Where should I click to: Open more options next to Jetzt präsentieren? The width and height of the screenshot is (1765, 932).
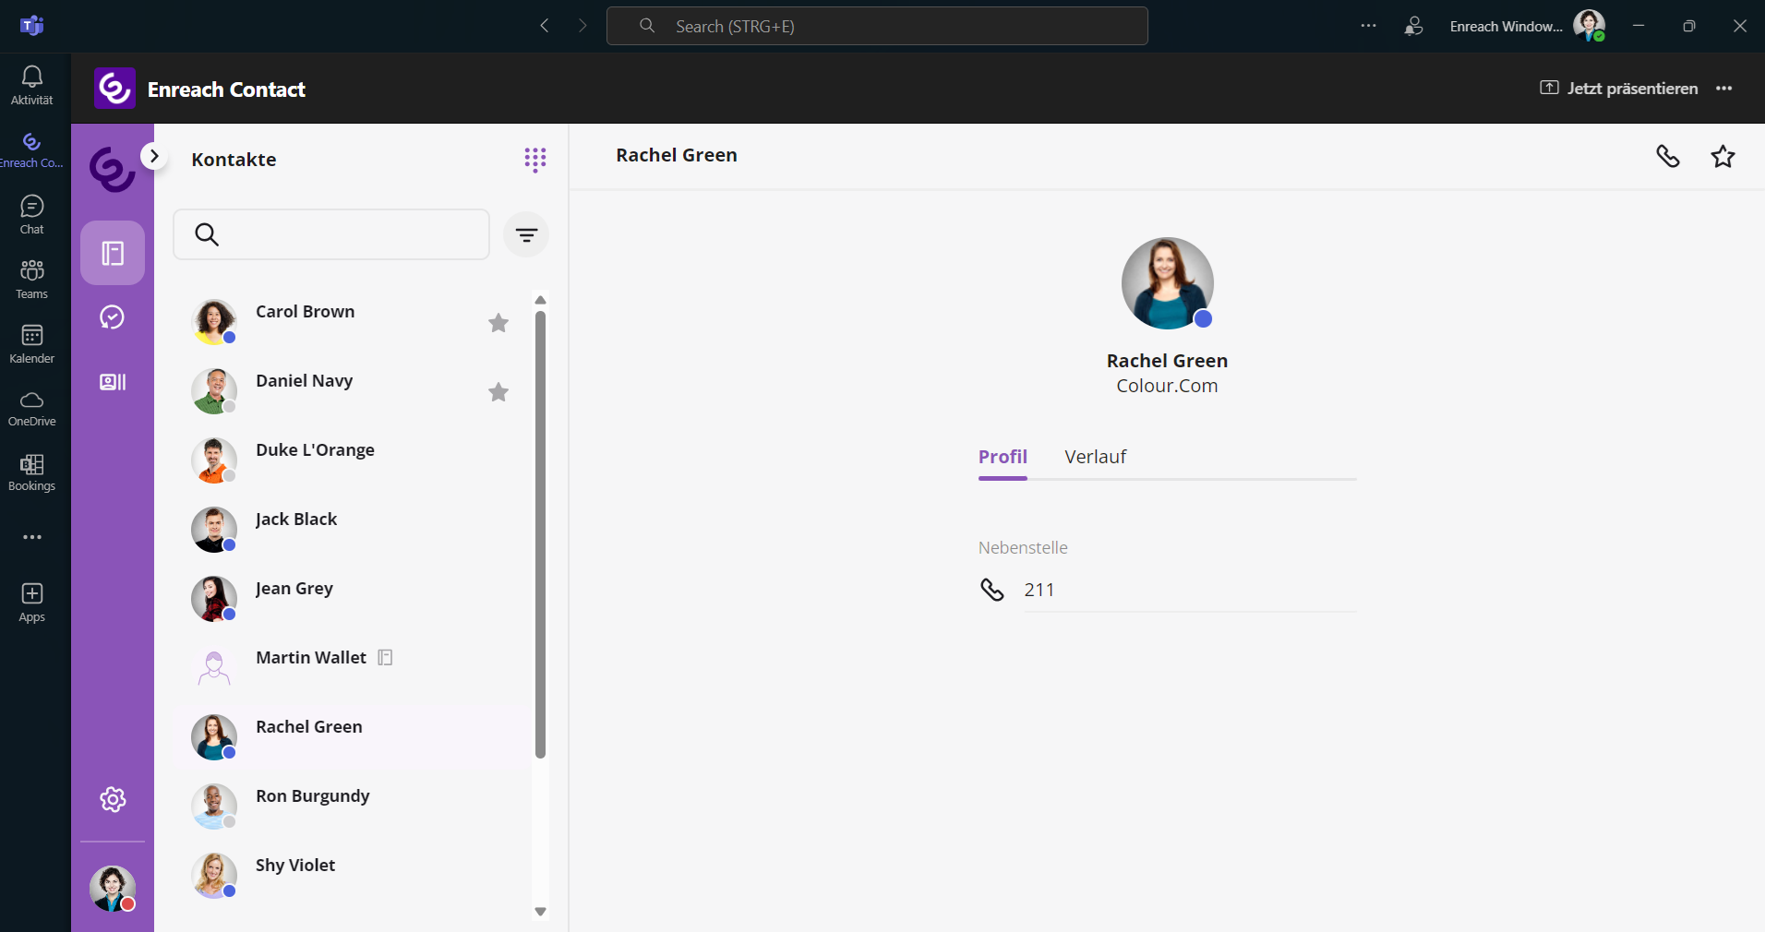pyautogui.click(x=1723, y=89)
